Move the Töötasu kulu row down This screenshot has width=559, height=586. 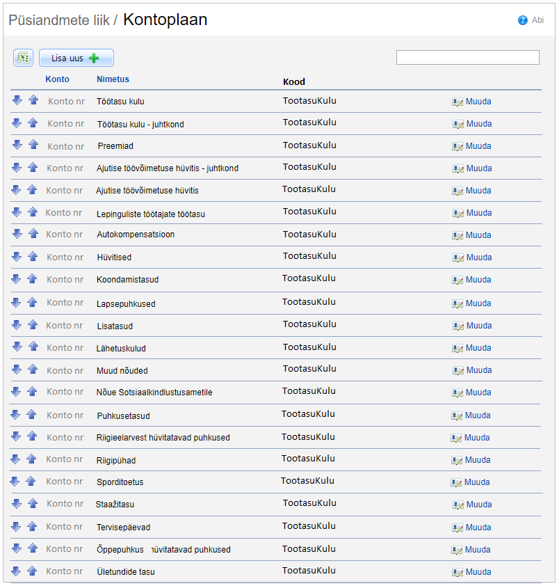tap(17, 100)
